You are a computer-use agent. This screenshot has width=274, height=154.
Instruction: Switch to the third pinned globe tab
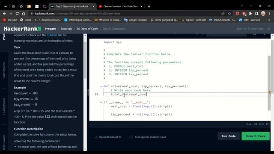click(x=21, y=6)
